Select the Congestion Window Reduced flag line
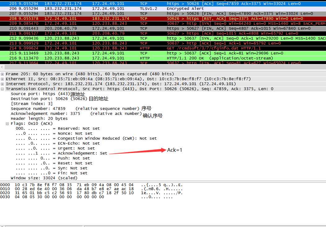 pos(86,138)
